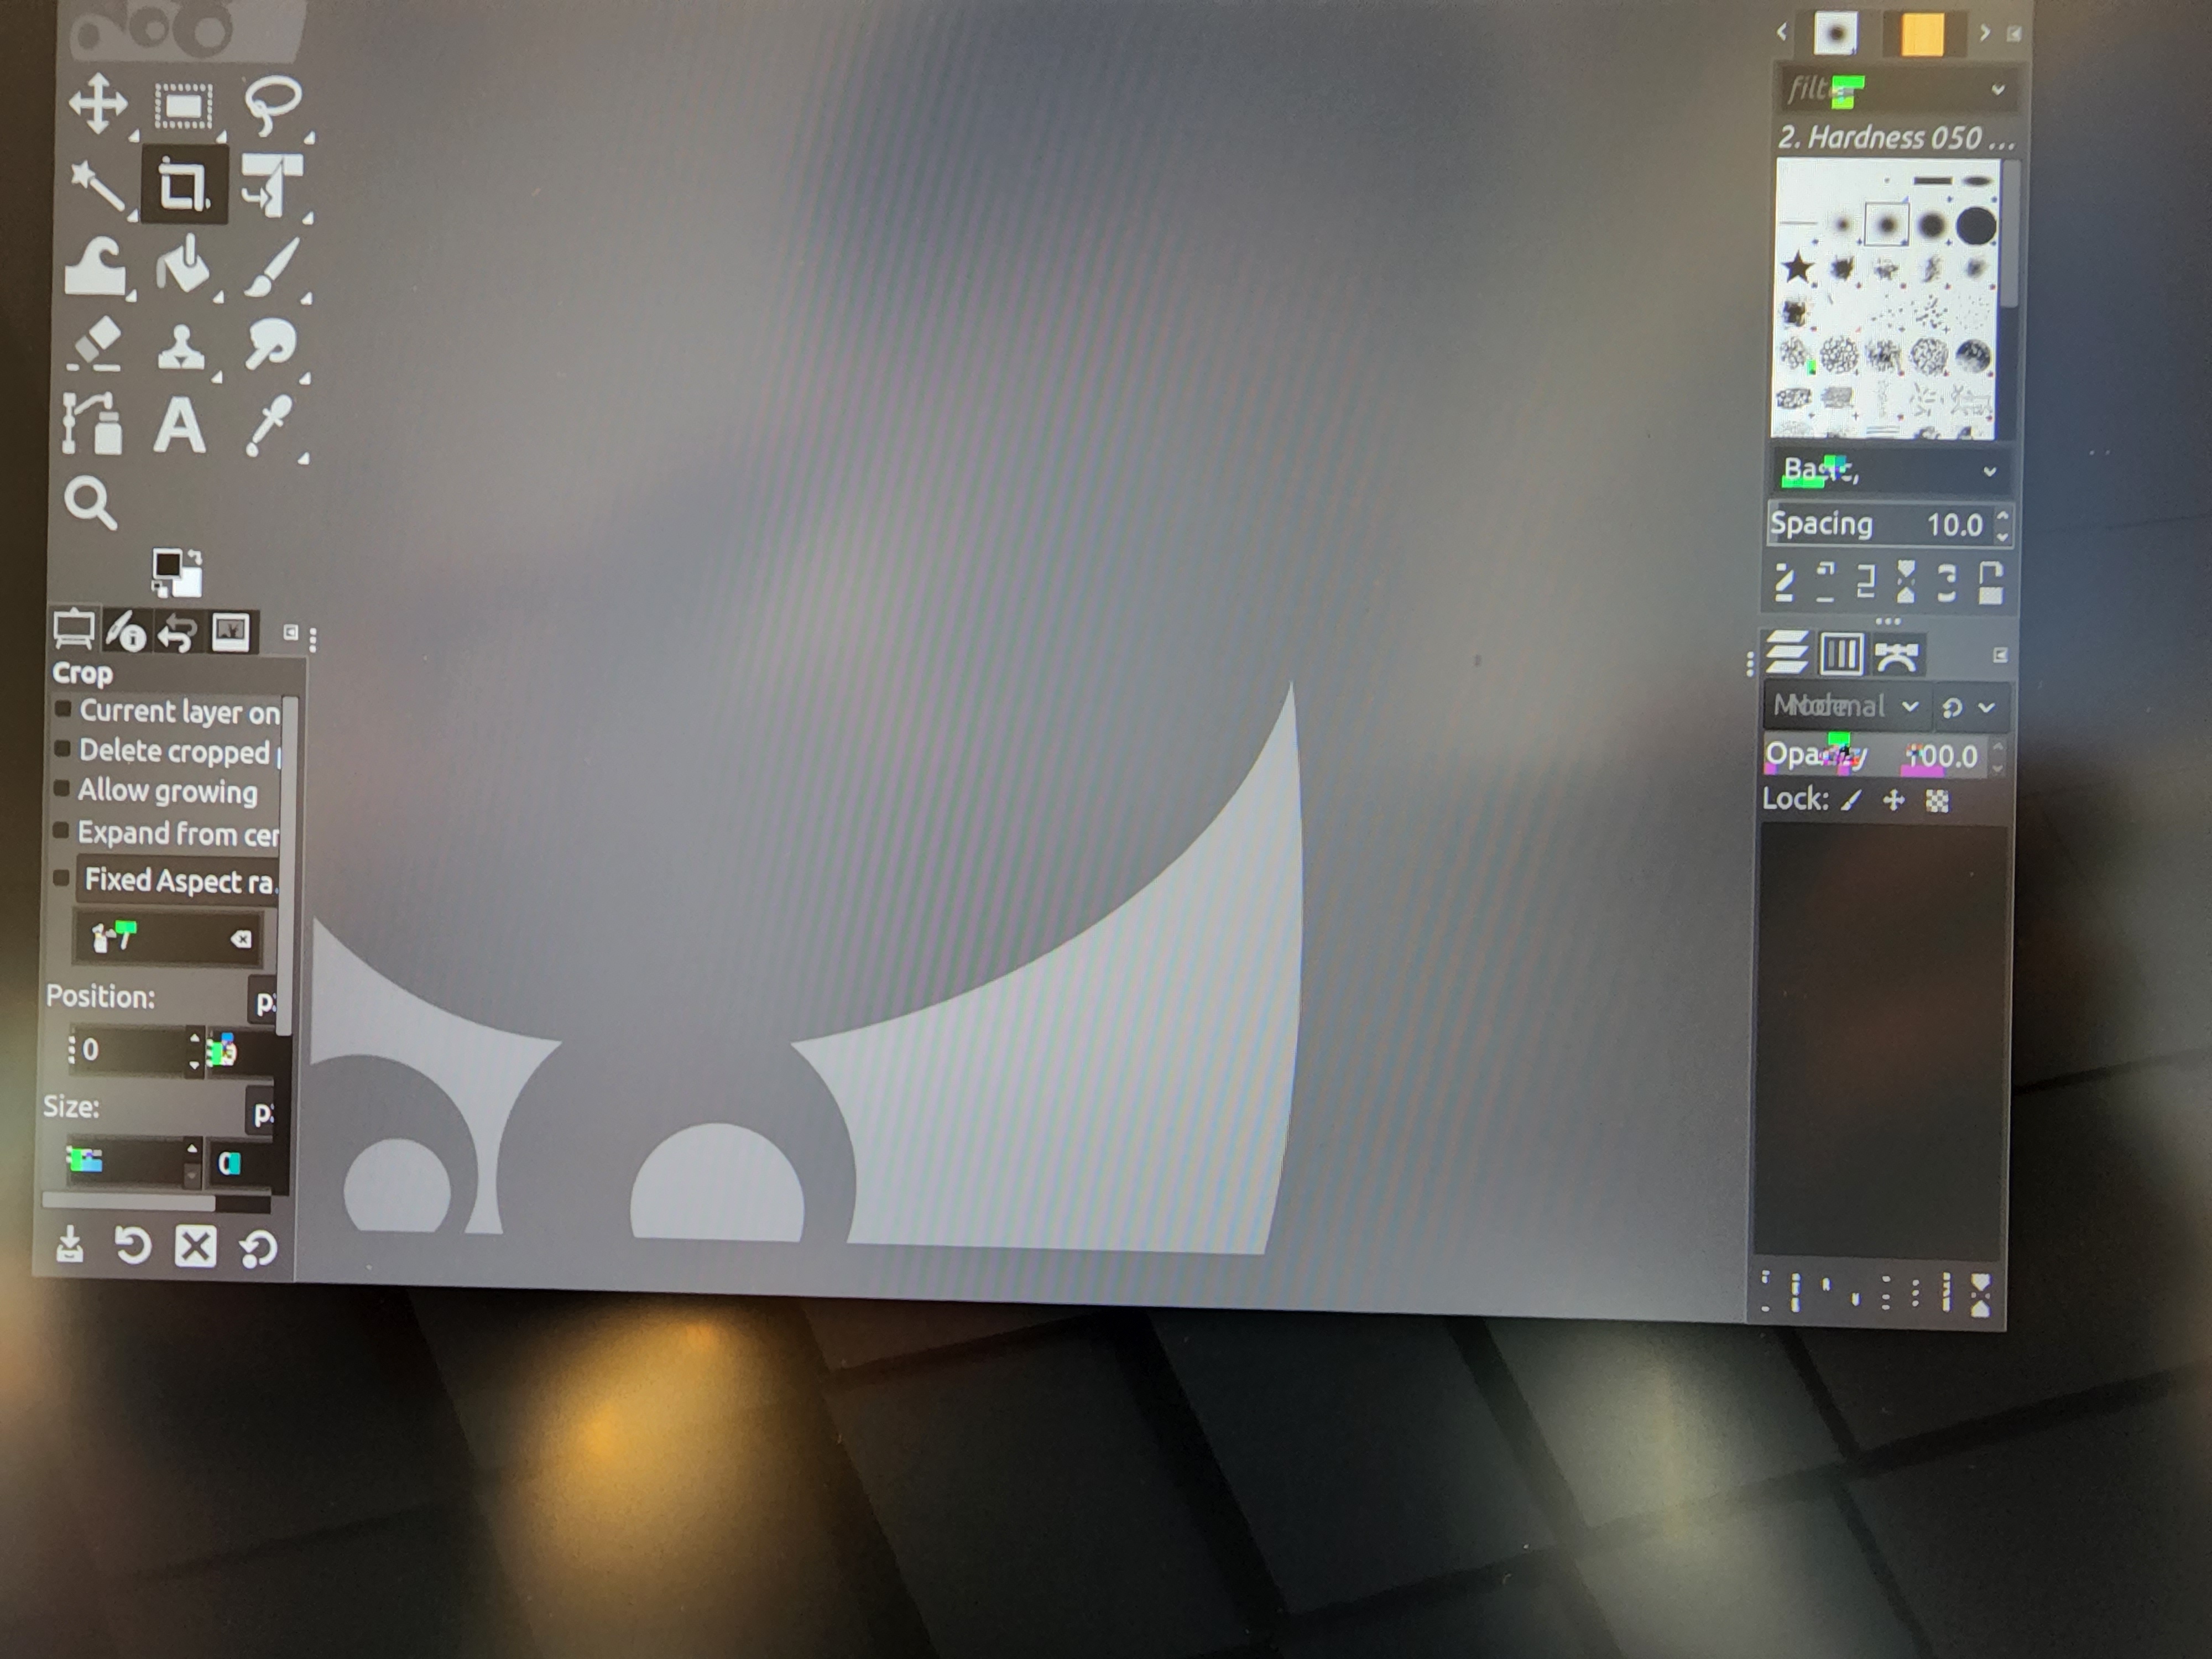Open the Size unit px dropdown
Image resolution: width=2212 pixels, height=1659 pixels.
coord(261,1112)
